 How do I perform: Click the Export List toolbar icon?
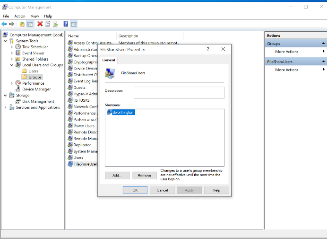pyautogui.click(x=55, y=24)
